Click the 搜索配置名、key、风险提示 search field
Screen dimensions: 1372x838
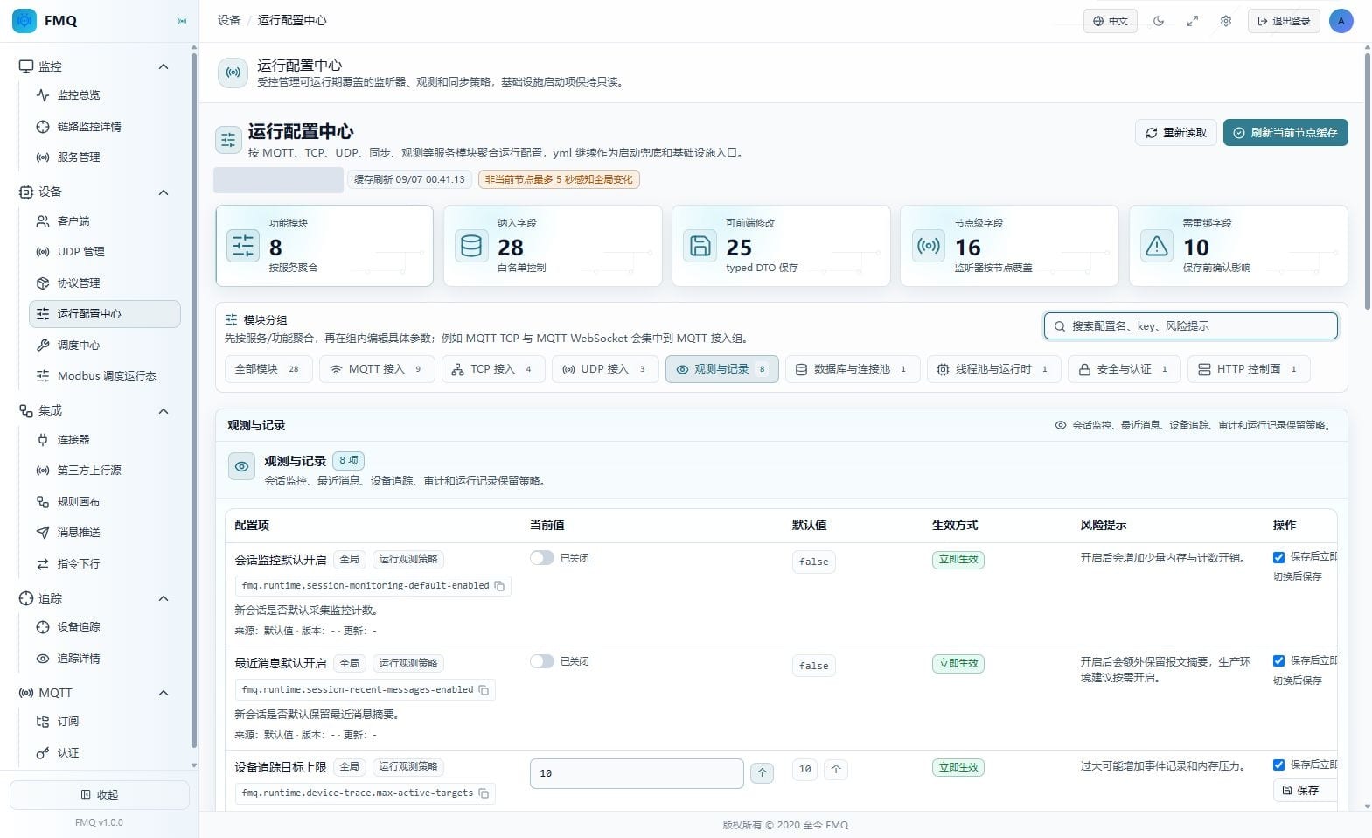pyautogui.click(x=1191, y=326)
